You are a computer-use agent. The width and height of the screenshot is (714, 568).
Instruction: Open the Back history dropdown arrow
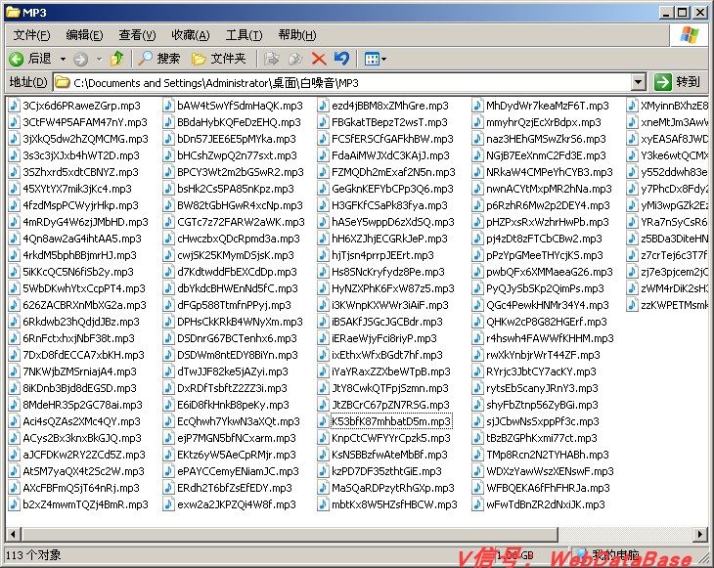(x=63, y=60)
